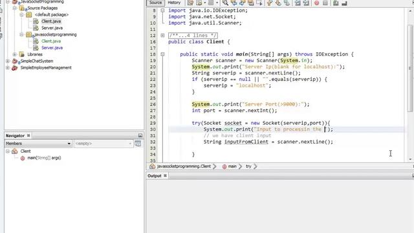Click the SimpleChatSystem project icon
Screen dimensions: 414x233
click(15, 61)
